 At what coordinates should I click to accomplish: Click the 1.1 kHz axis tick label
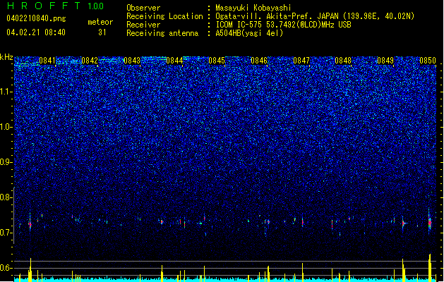[x=6, y=92]
